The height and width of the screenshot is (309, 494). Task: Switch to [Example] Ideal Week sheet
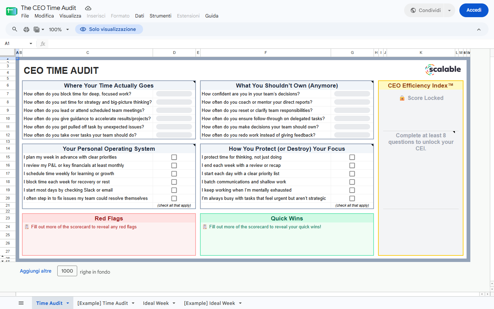(209, 303)
